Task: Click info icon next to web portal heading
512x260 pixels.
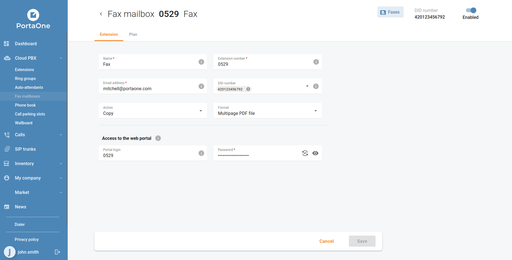Action: click(158, 138)
